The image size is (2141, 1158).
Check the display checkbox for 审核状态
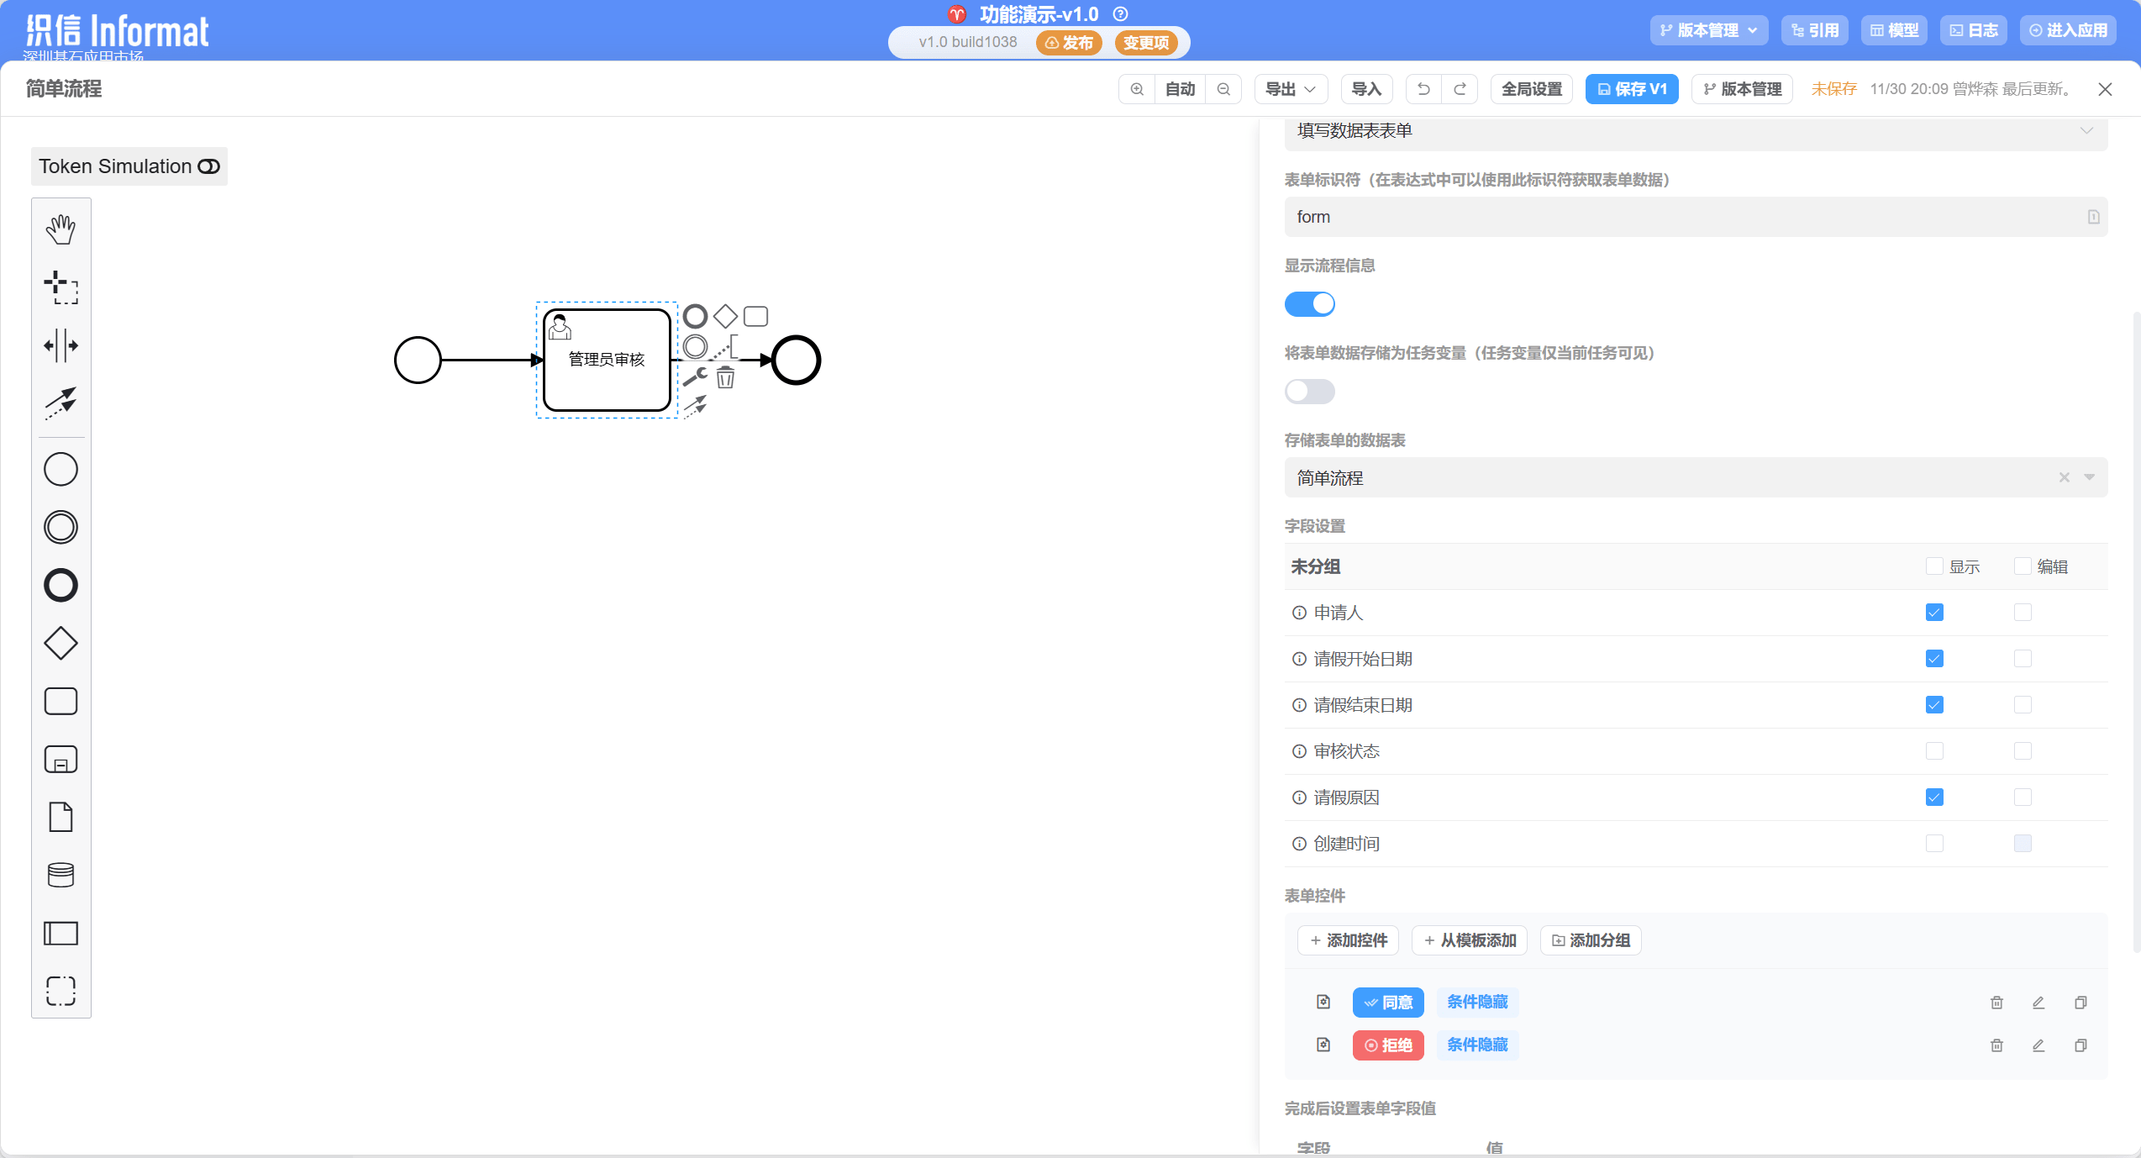coord(1934,751)
